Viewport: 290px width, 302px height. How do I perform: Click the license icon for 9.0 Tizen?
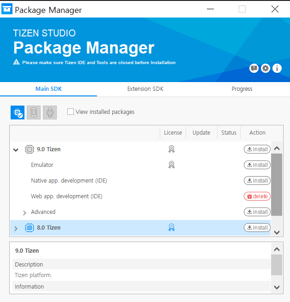click(172, 149)
